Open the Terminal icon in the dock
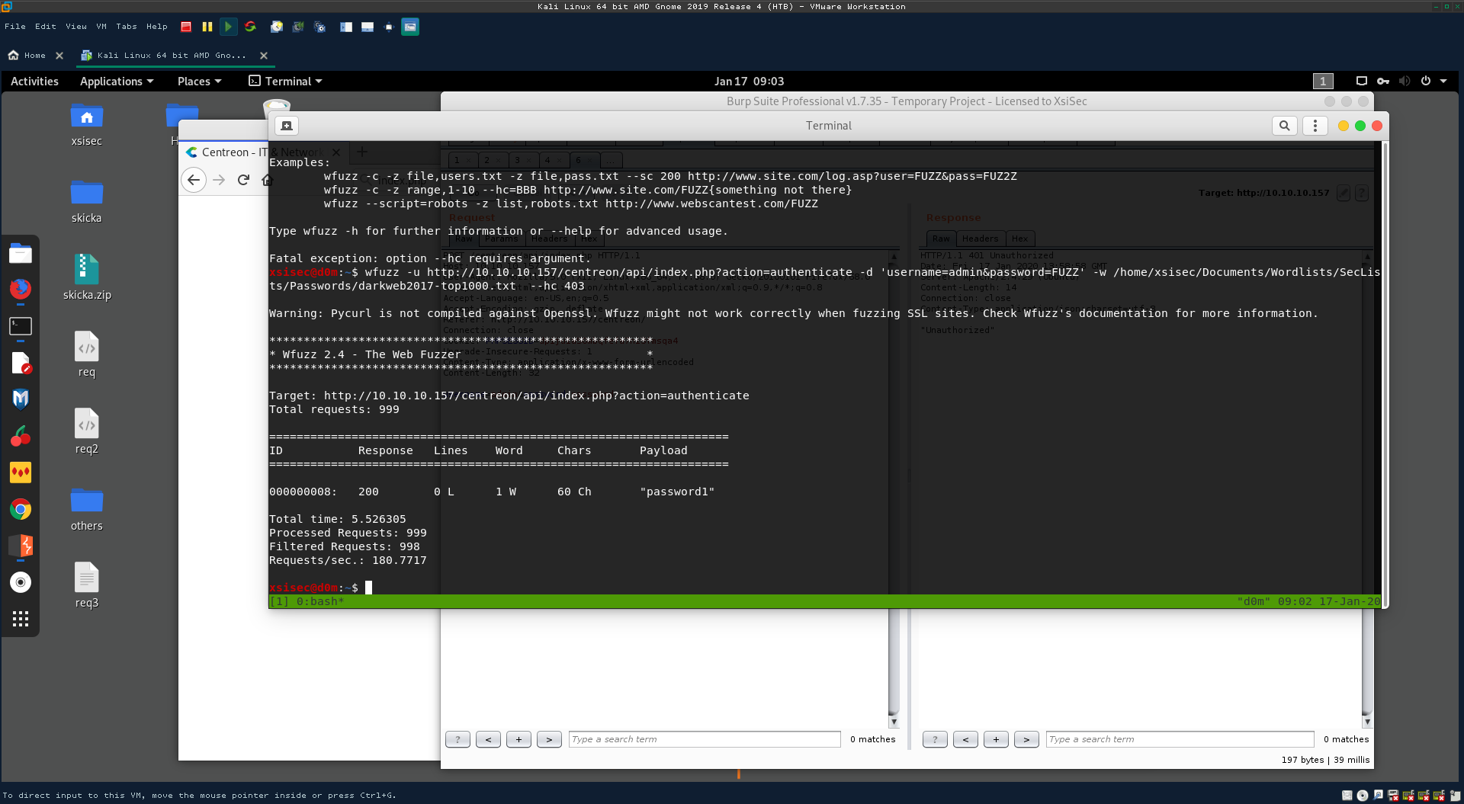Screen dimensions: 1464x804 pos(21,326)
